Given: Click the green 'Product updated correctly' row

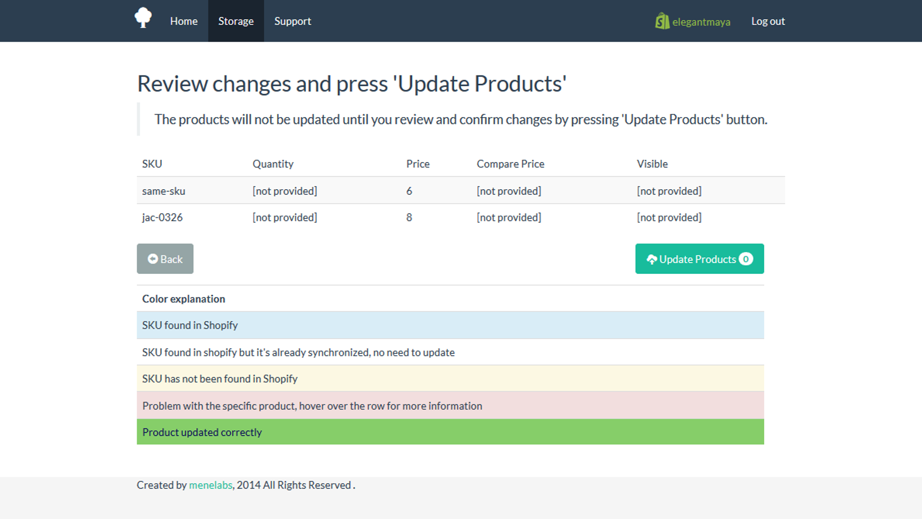Looking at the screenshot, I should 450,432.
